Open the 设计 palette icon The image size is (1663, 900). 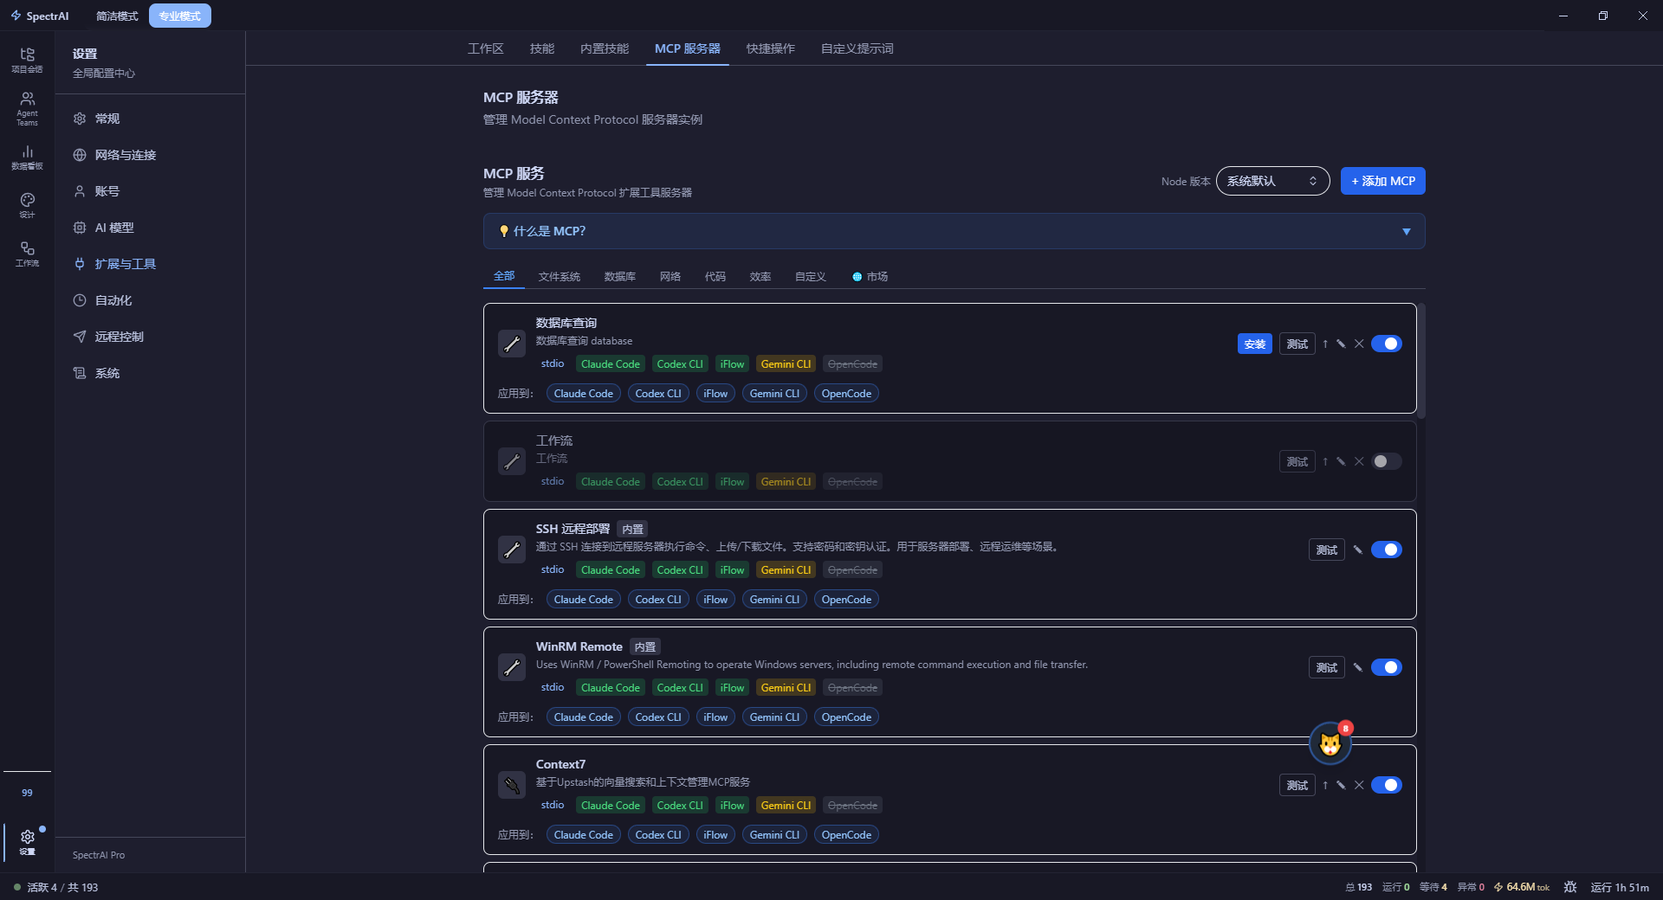tap(27, 205)
